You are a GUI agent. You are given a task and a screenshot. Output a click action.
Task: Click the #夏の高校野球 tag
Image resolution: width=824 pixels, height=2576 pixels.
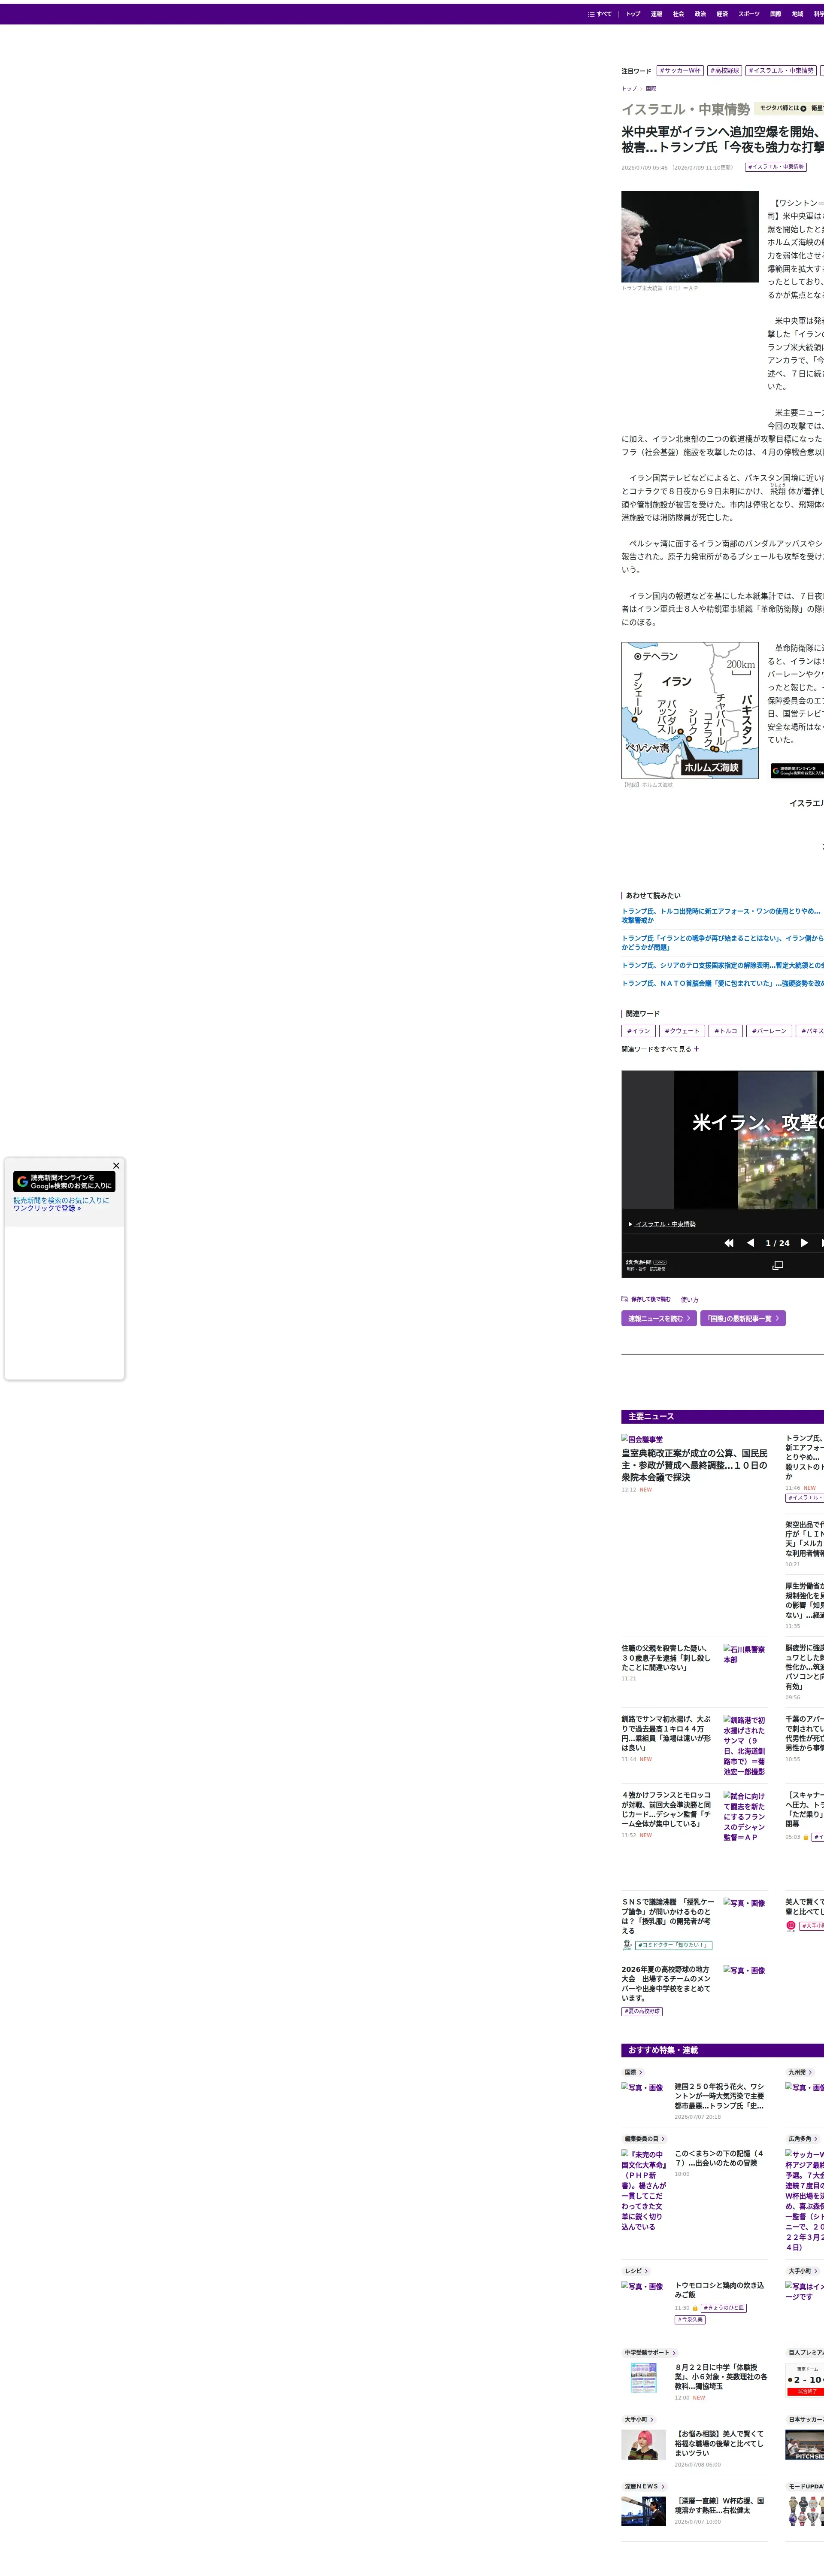pyautogui.click(x=642, y=2011)
